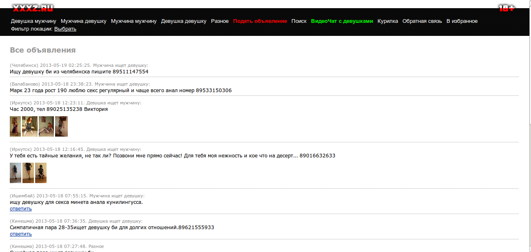The width and height of the screenshot is (531, 252).
Task: Open first photo thumbnail in 12:23:11 Иркутск ad
Action: [x=15, y=126]
